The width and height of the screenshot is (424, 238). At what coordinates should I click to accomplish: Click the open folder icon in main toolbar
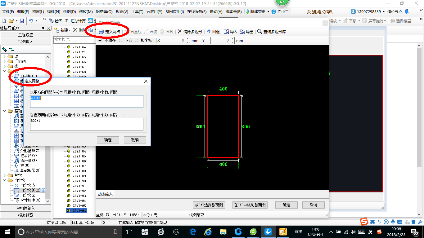(x=11, y=21)
